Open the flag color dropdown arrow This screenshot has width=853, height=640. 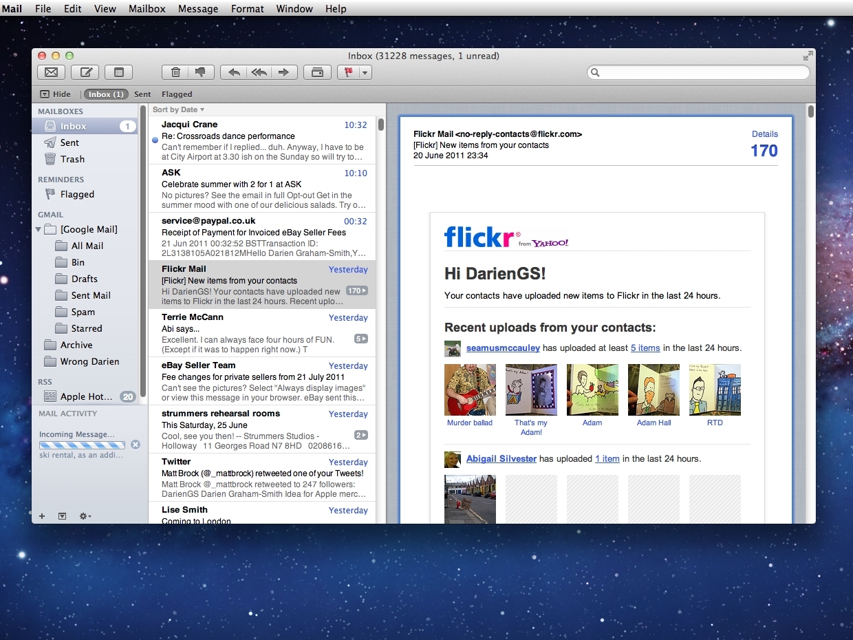(x=365, y=72)
